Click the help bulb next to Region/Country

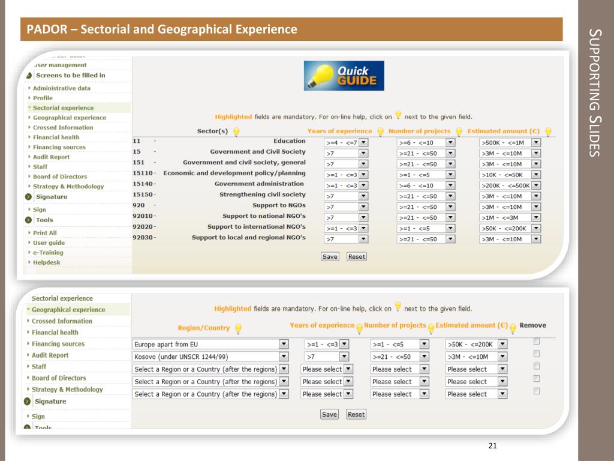(238, 328)
